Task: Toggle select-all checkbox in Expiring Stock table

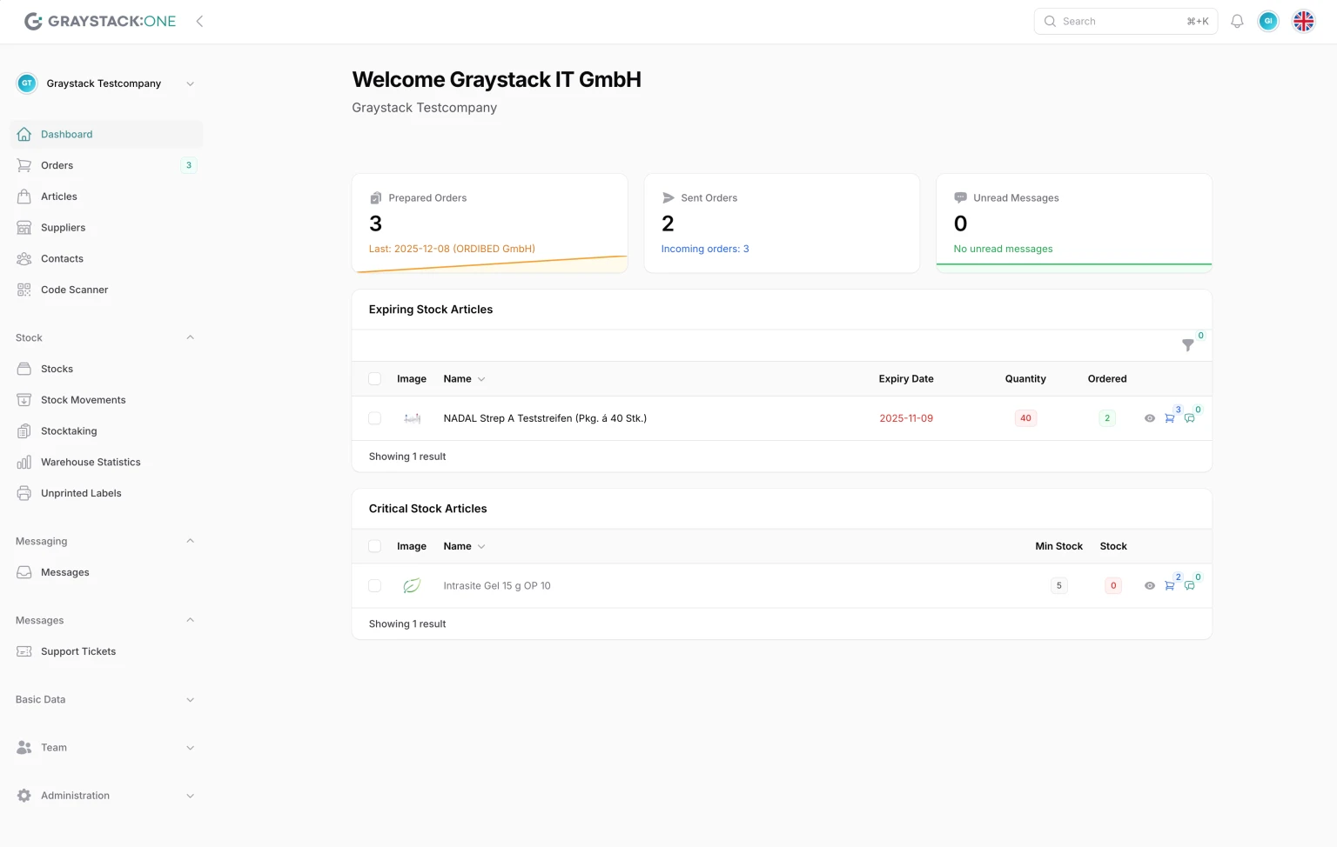Action: click(374, 379)
